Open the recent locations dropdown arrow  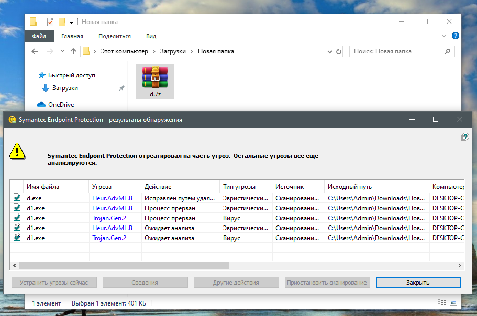pos(62,51)
